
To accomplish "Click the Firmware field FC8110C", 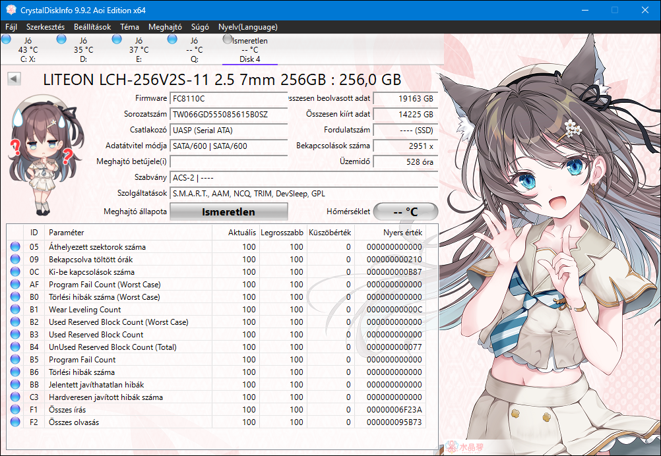I will [228, 99].
